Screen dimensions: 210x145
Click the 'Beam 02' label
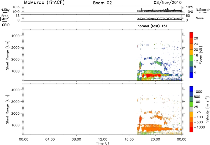pos(102,3)
